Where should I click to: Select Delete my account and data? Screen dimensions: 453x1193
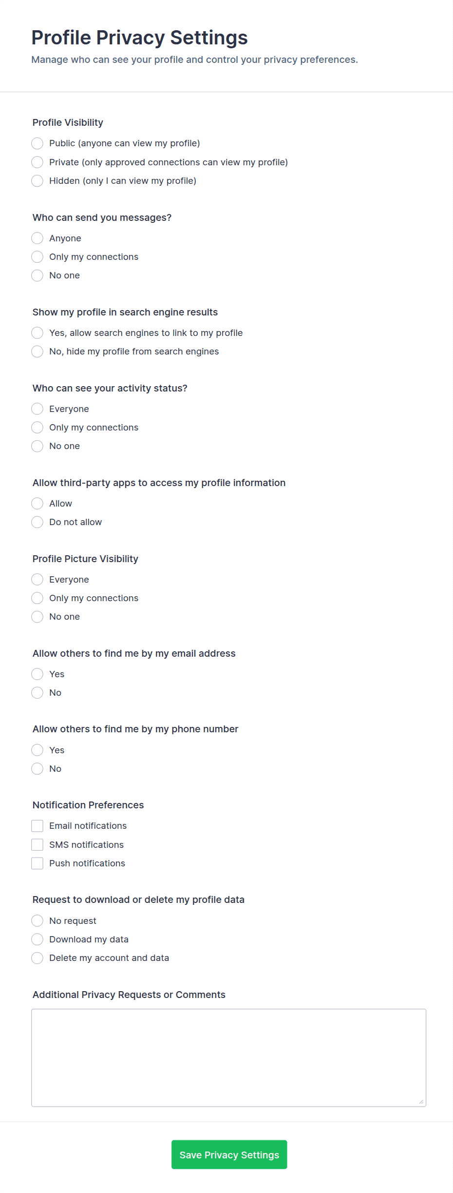click(x=38, y=958)
